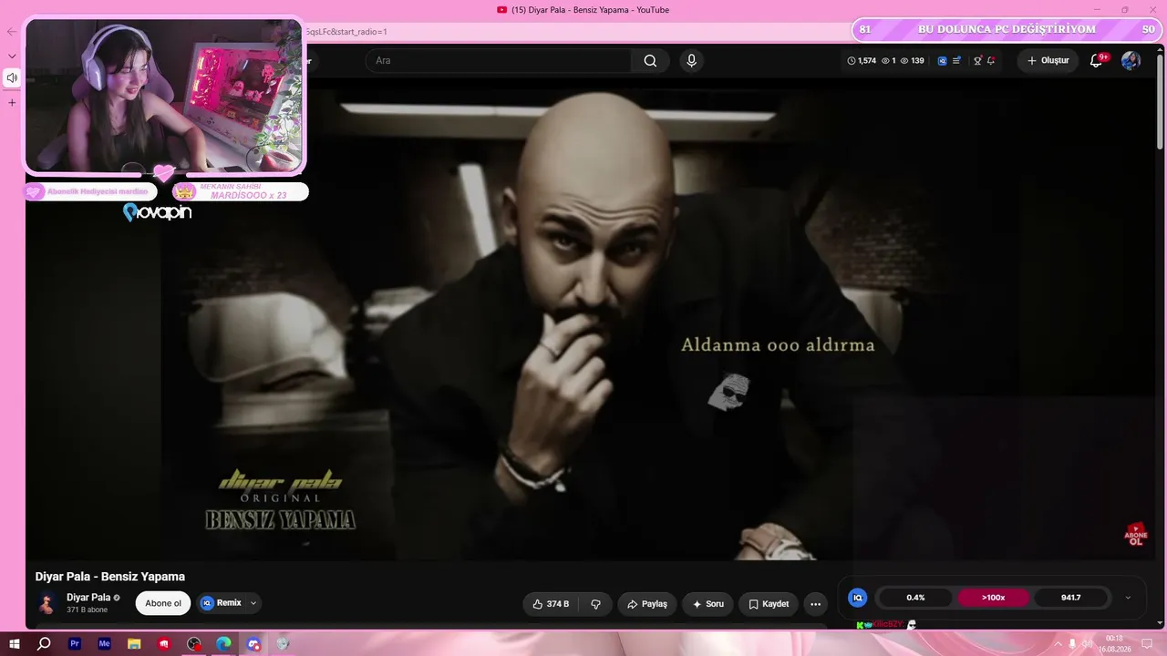Click the small alert bell in the vidIQ toolbar
Image resolution: width=1167 pixels, height=656 pixels.
pos(991,61)
